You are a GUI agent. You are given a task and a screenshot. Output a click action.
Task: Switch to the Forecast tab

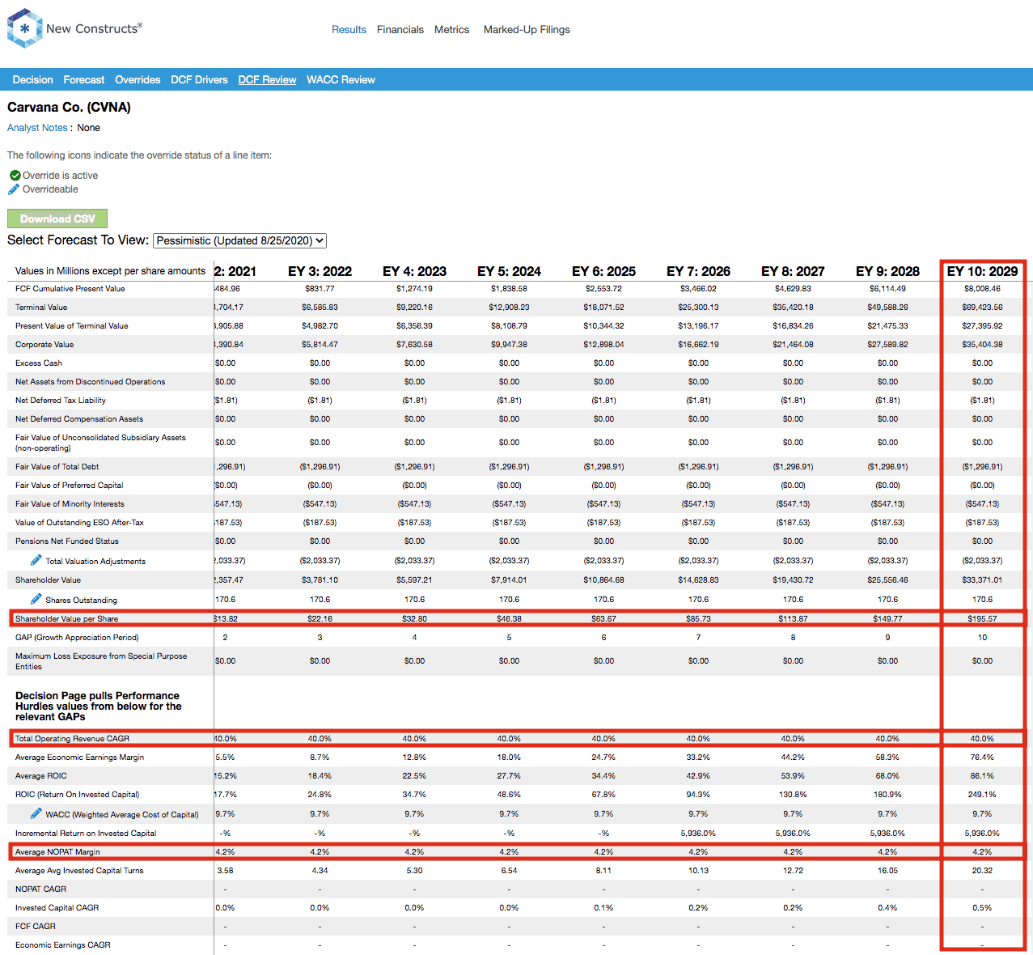pos(84,79)
